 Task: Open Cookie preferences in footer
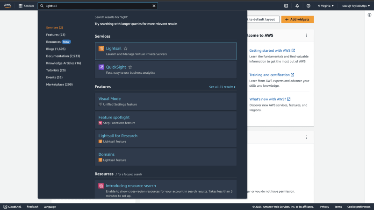359,207
